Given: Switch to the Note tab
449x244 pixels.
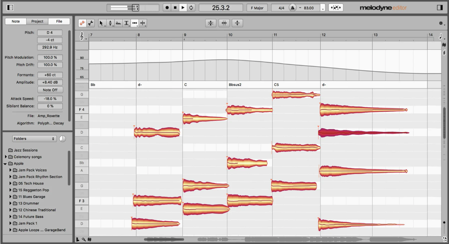Looking at the screenshot, I should 16,21.
